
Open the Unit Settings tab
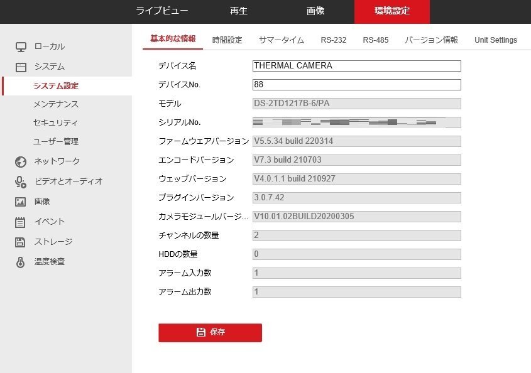(x=496, y=39)
